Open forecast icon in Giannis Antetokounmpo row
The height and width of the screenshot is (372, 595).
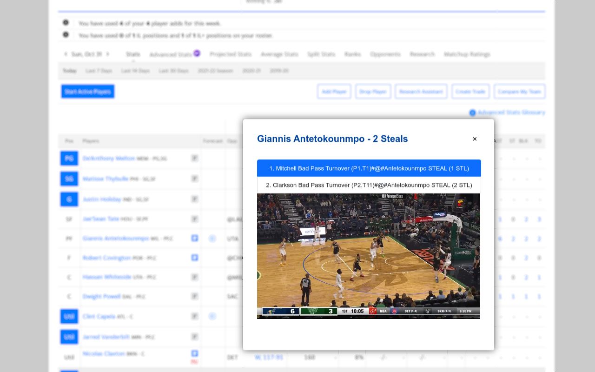coord(212,238)
